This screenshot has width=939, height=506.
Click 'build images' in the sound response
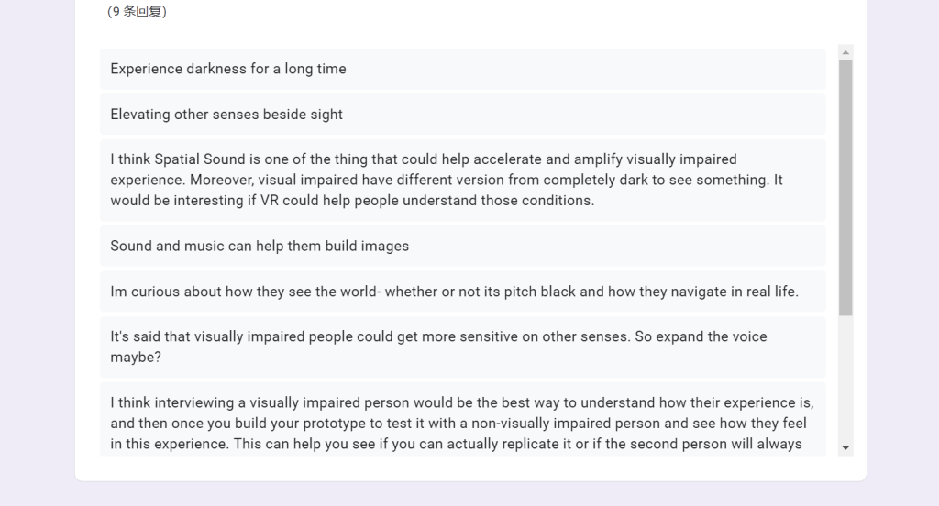click(367, 246)
